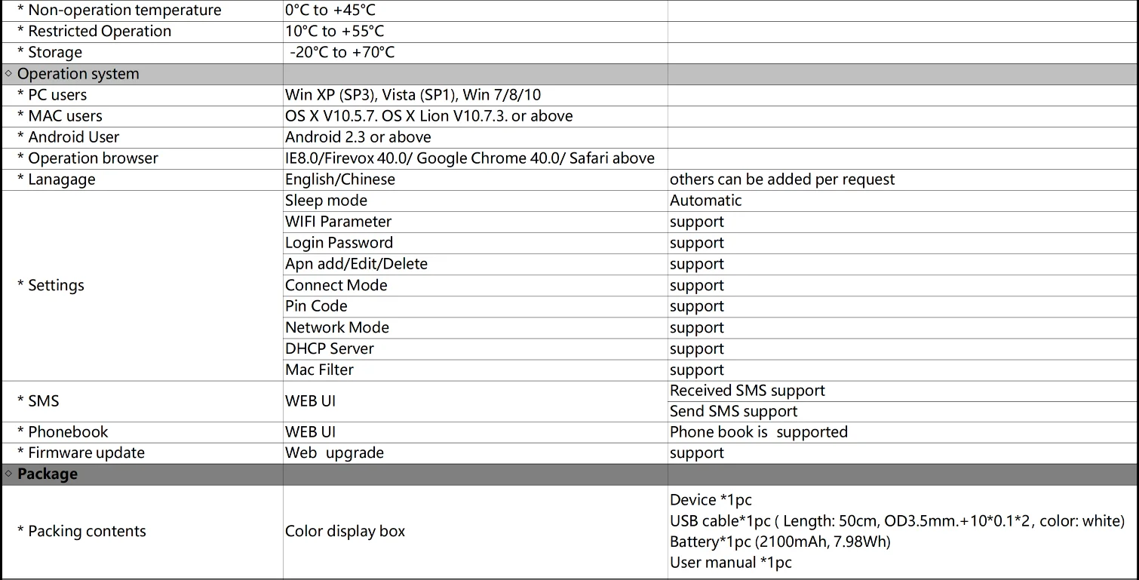Select the Received SMS support cell
Image resolution: width=1139 pixels, height=580 pixels.
coord(747,391)
